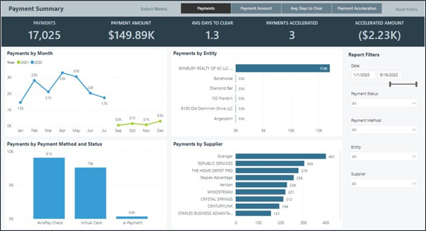Click the December 0.3K data point
The width and height of the screenshot is (426, 231).
(160, 121)
